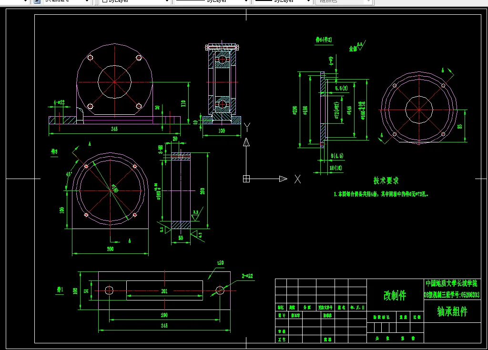Viewport: 488px width, 350px height.
Task: Select the student ID text ending 05208303
Action: point(452,295)
